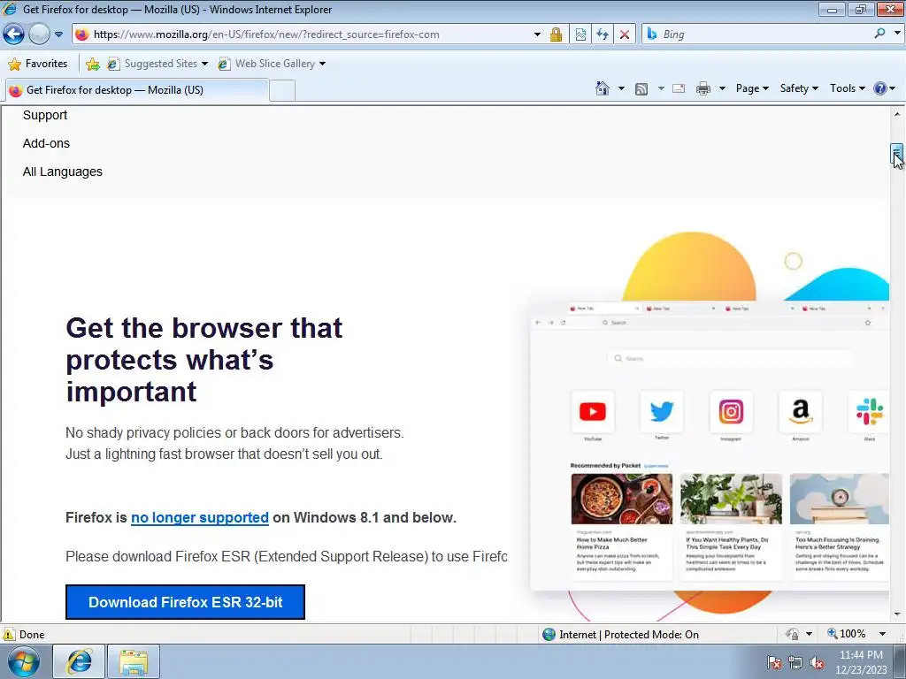Click the Amazon tile in Firefox preview
This screenshot has width=906, height=679.
(x=800, y=412)
